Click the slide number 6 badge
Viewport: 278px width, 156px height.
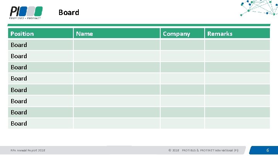click(267, 150)
